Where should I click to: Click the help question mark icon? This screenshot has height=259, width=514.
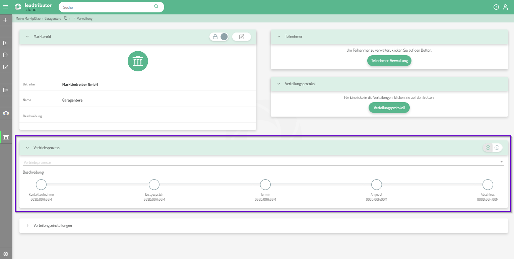click(x=496, y=7)
